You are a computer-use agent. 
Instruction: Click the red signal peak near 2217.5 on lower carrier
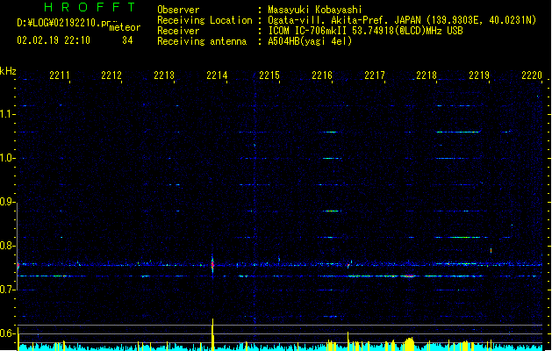click(x=410, y=276)
